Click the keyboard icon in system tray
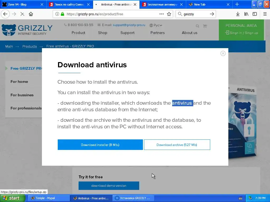The image size is (270, 202). (x=240, y=198)
